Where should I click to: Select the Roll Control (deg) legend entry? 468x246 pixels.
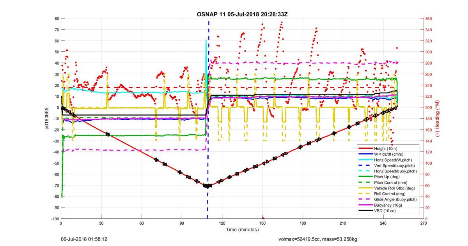click(x=388, y=194)
